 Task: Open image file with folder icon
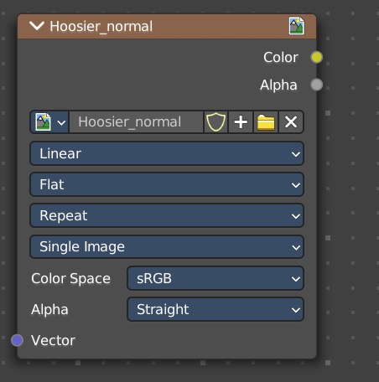tap(266, 122)
